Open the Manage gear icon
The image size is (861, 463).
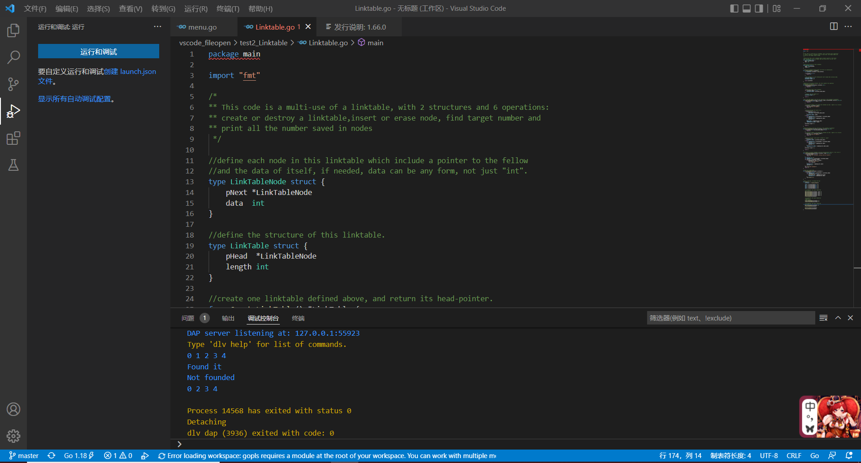coord(13,436)
